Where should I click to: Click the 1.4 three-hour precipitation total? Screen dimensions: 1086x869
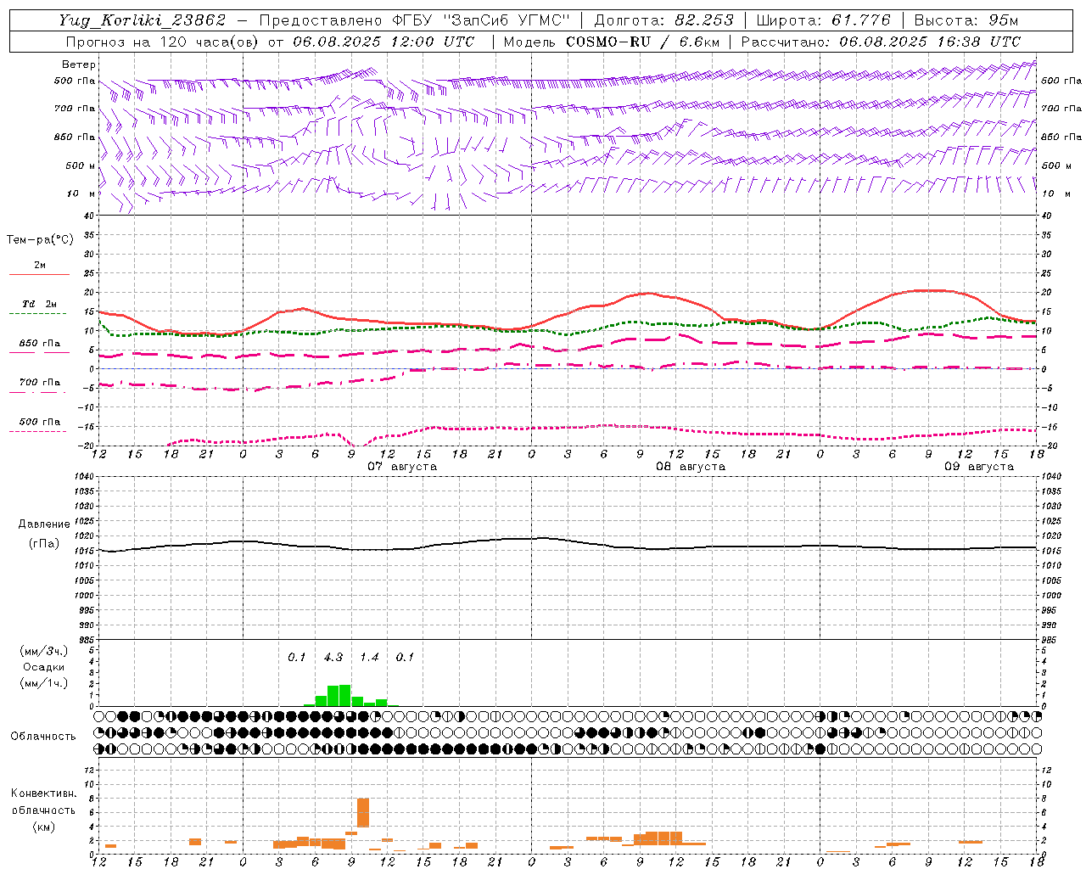(369, 657)
